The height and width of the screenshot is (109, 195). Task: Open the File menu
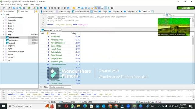2,5
